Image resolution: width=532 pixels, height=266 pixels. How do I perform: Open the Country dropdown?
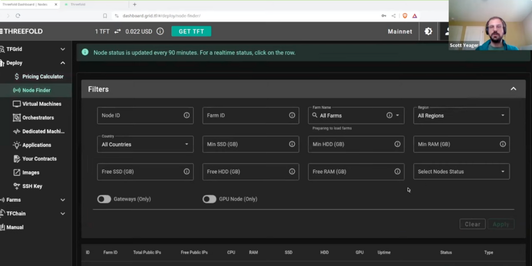(x=145, y=144)
